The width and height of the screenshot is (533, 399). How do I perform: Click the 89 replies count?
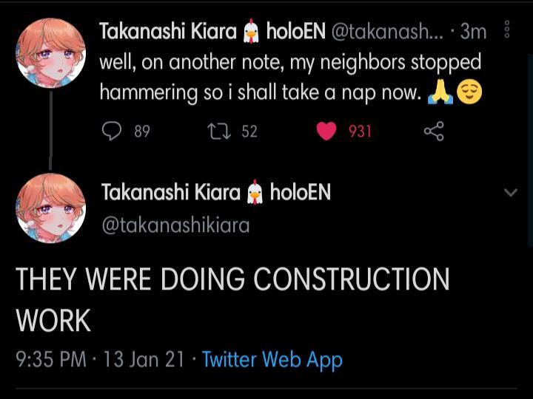coord(142,132)
